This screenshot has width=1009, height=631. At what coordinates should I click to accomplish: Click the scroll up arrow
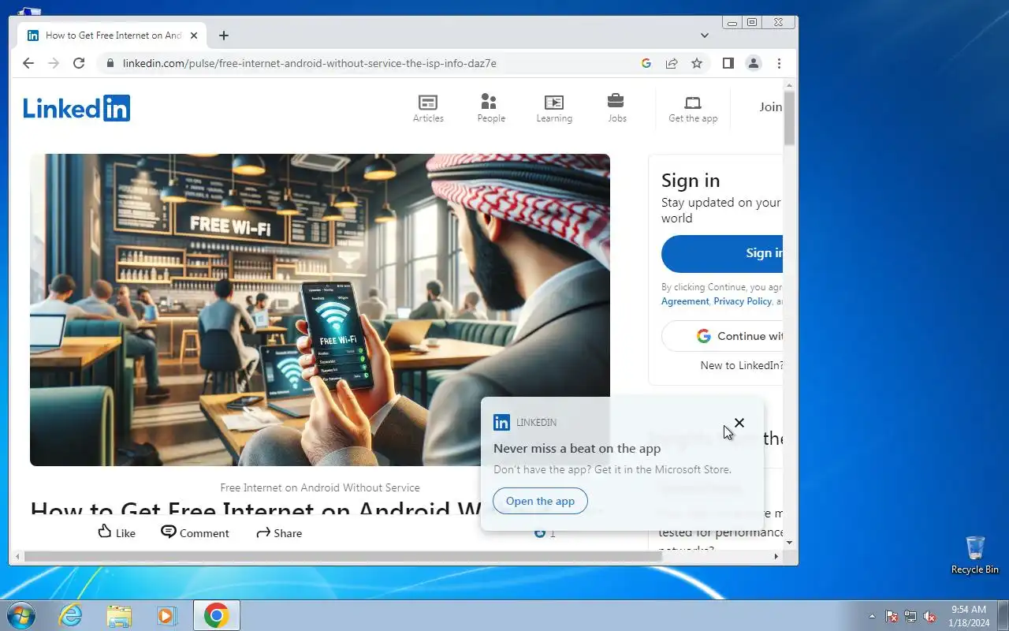(x=790, y=84)
